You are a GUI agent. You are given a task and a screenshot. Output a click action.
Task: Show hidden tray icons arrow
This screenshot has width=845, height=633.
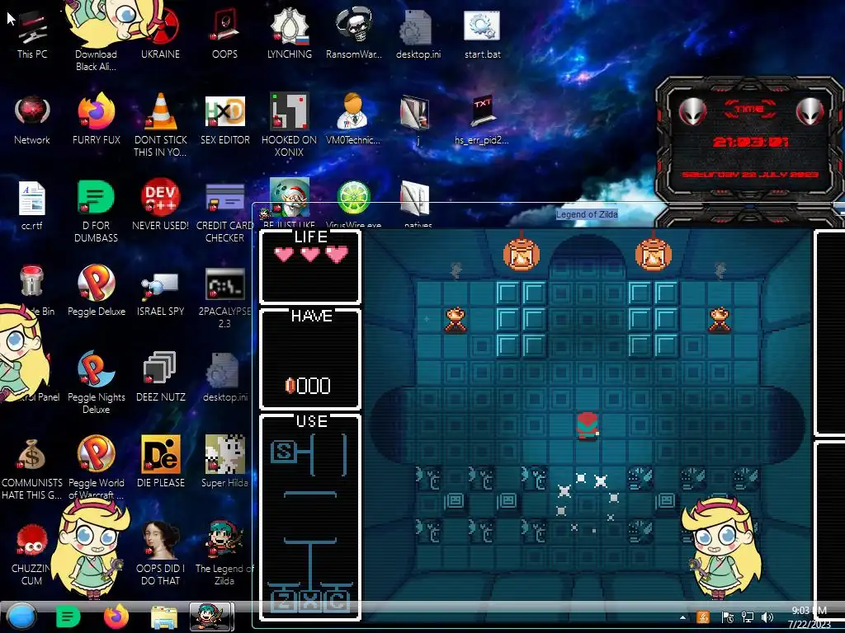pyautogui.click(x=682, y=617)
